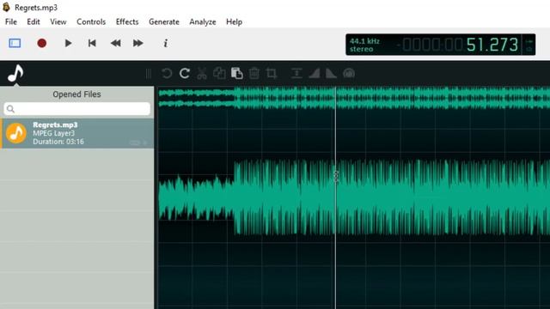Select Regrets.mp3 in the Opened Files list
Image resolution: width=550 pixels, height=309 pixels.
coord(77,134)
